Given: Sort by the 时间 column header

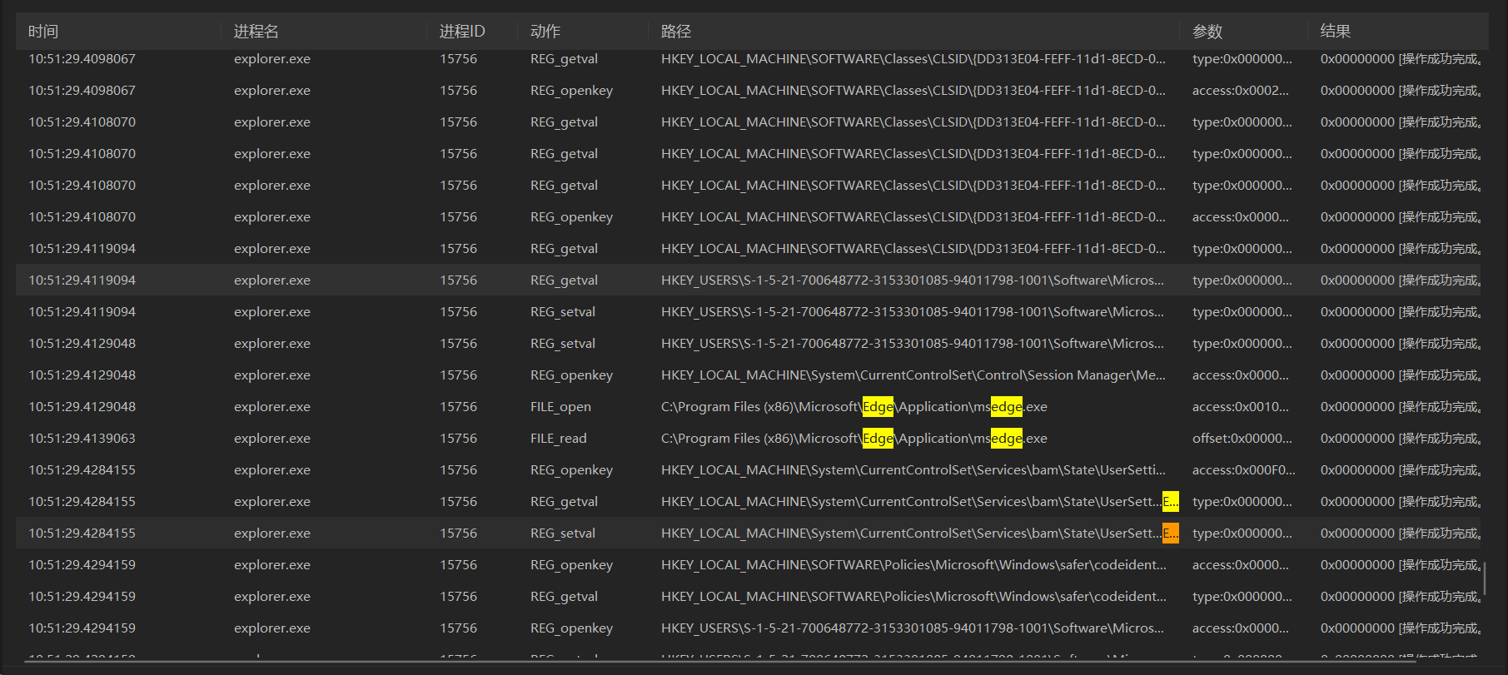Looking at the screenshot, I should pyautogui.click(x=43, y=32).
